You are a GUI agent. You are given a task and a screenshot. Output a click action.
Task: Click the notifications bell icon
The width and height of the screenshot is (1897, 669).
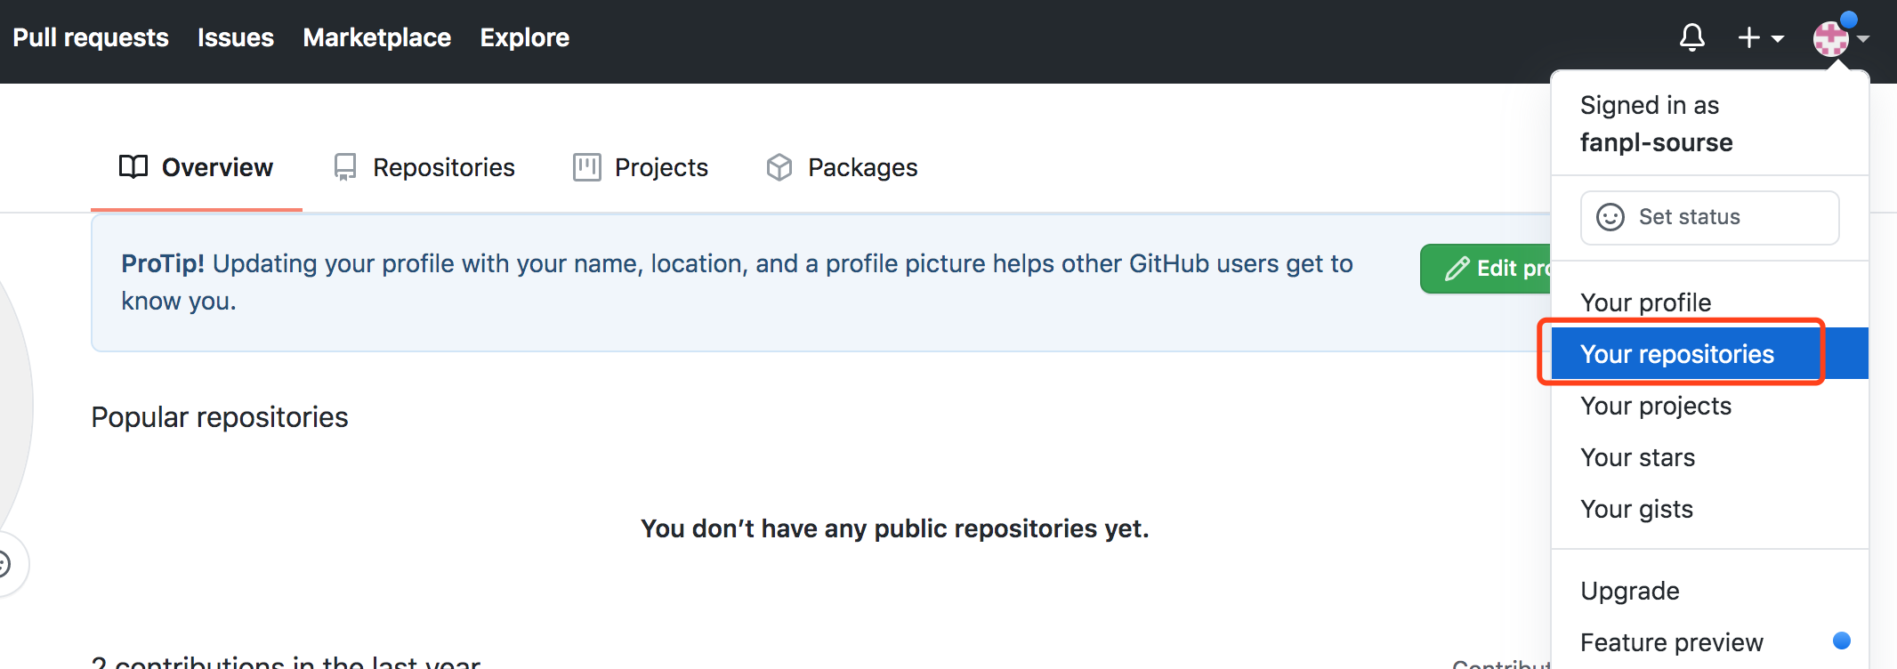click(1691, 37)
